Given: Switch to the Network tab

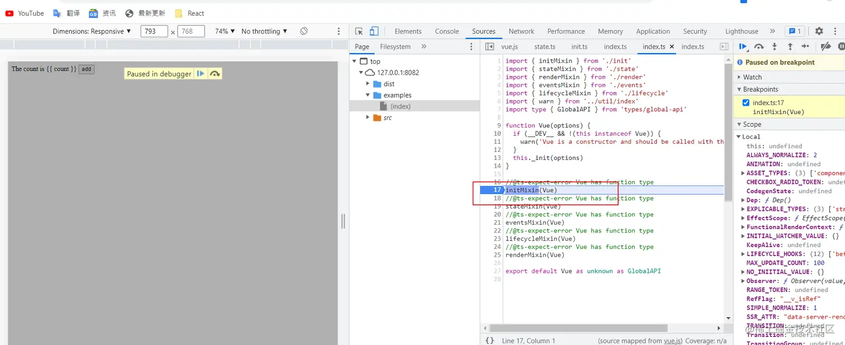Looking at the screenshot, I should [x=521, y=31].
